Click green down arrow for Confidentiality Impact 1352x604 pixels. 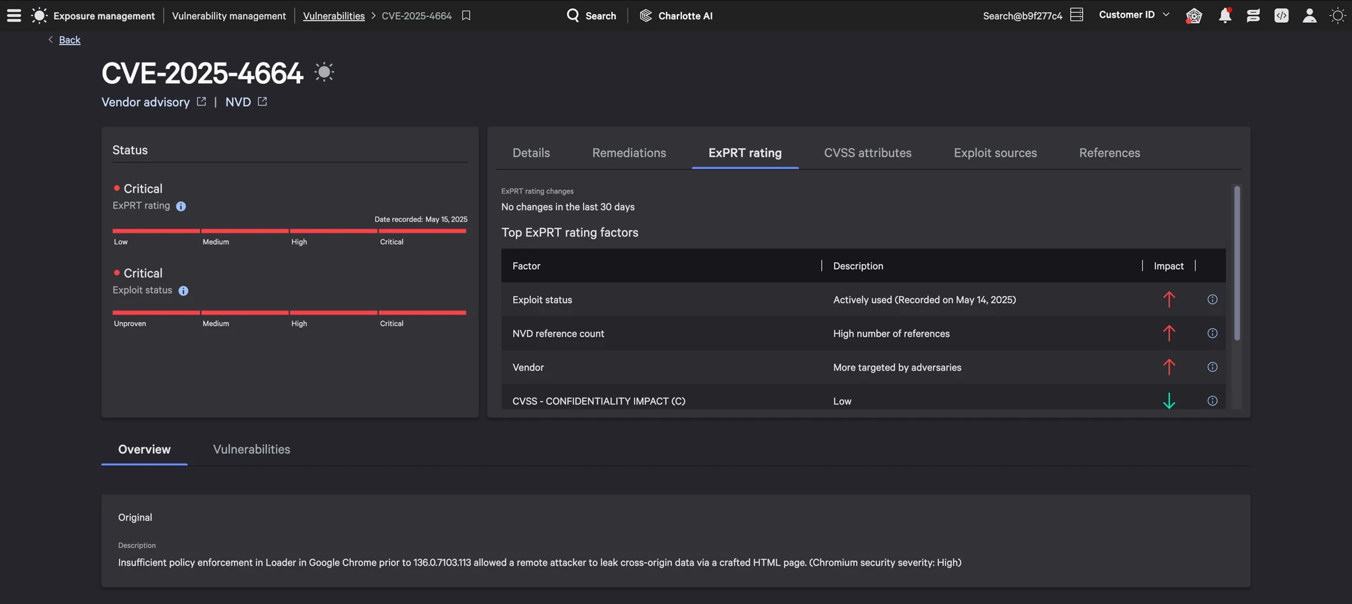point(1169,401)
